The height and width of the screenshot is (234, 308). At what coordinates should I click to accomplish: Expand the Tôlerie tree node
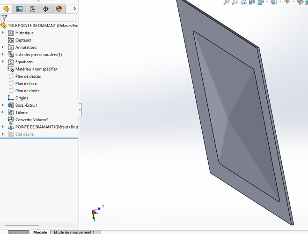coord(3,112)
